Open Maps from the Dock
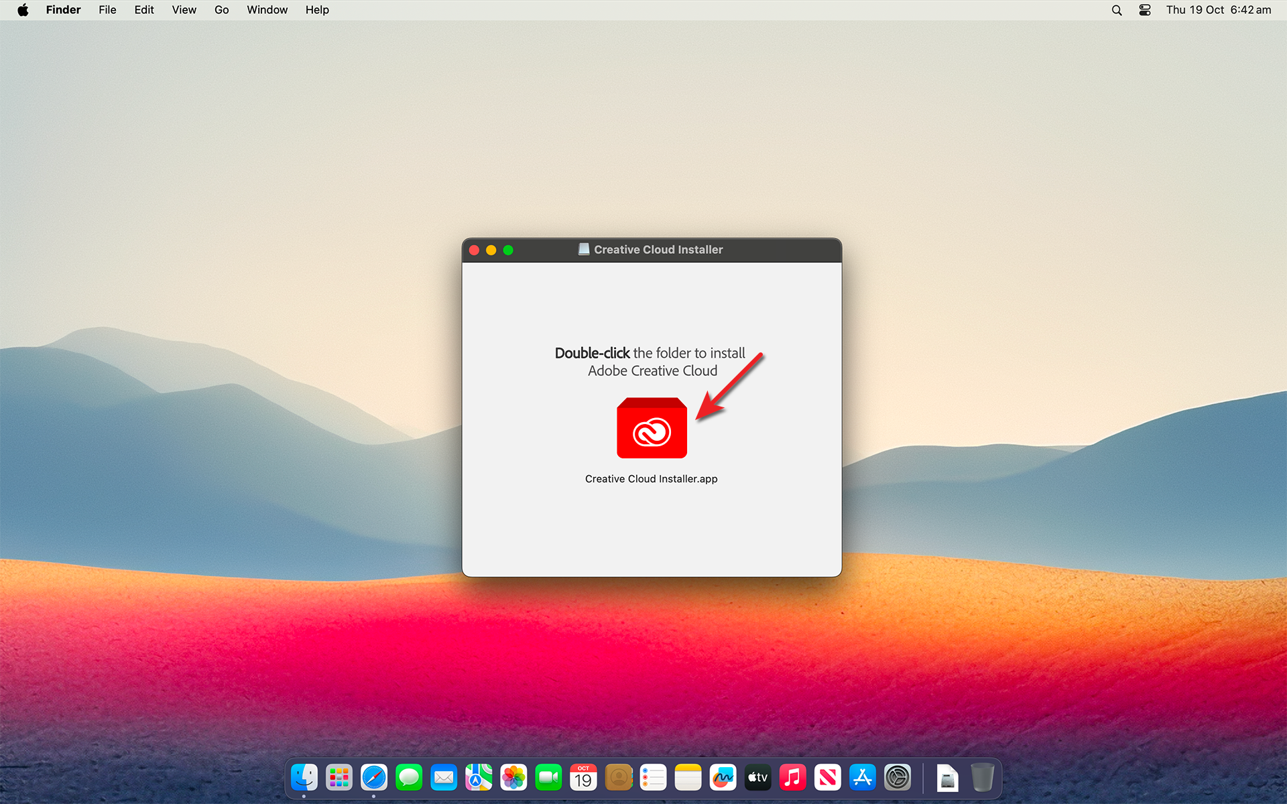Viewport: 1287px width, 804px height. coord(479,777)
